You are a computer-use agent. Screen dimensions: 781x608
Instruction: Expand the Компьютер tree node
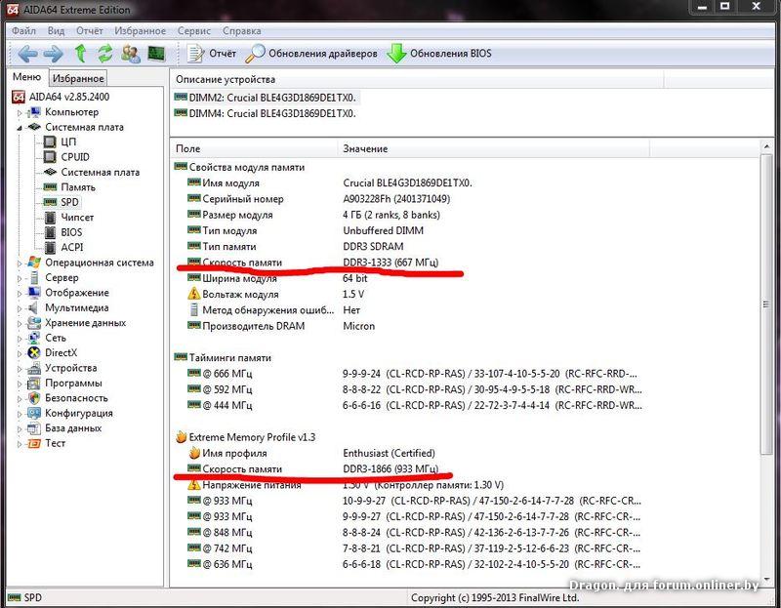coord(19,112)
